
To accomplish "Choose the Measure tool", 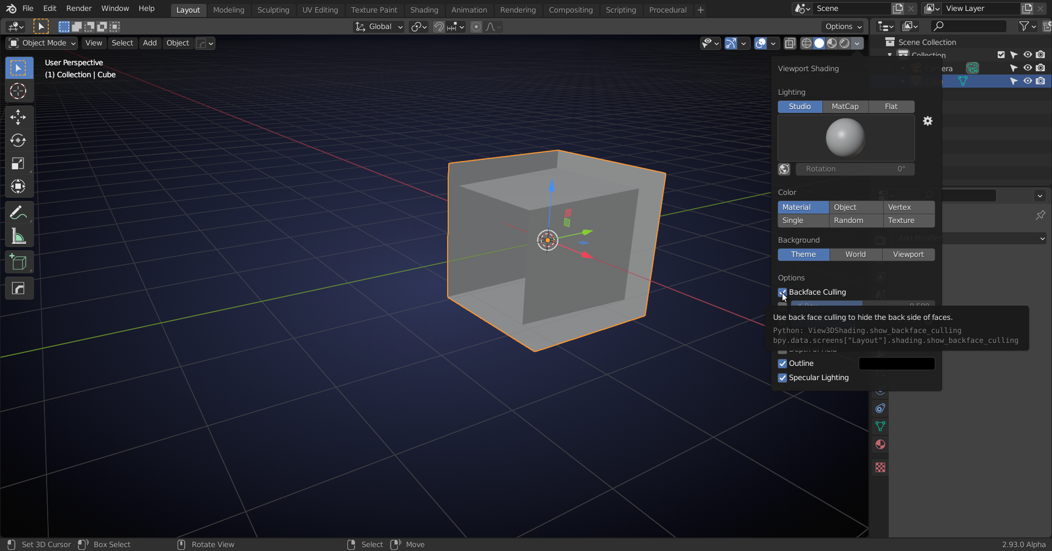I will point(19,236).
